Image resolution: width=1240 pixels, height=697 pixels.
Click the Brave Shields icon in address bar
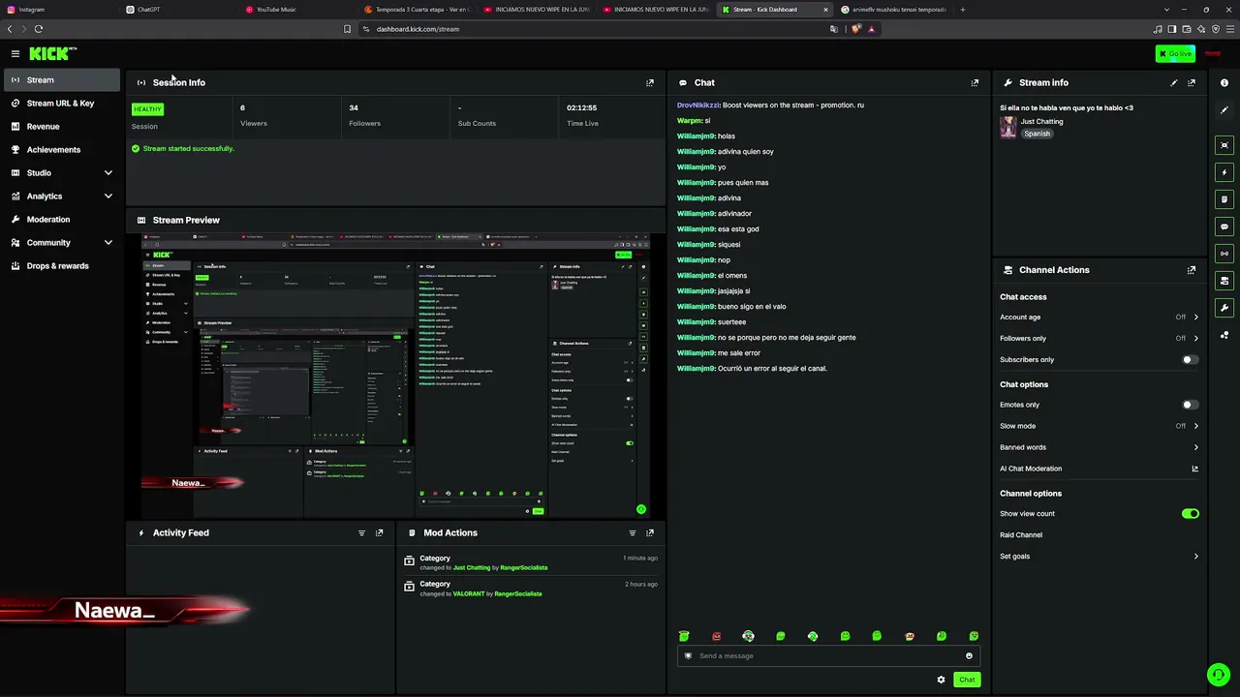[x=856, y=29]
